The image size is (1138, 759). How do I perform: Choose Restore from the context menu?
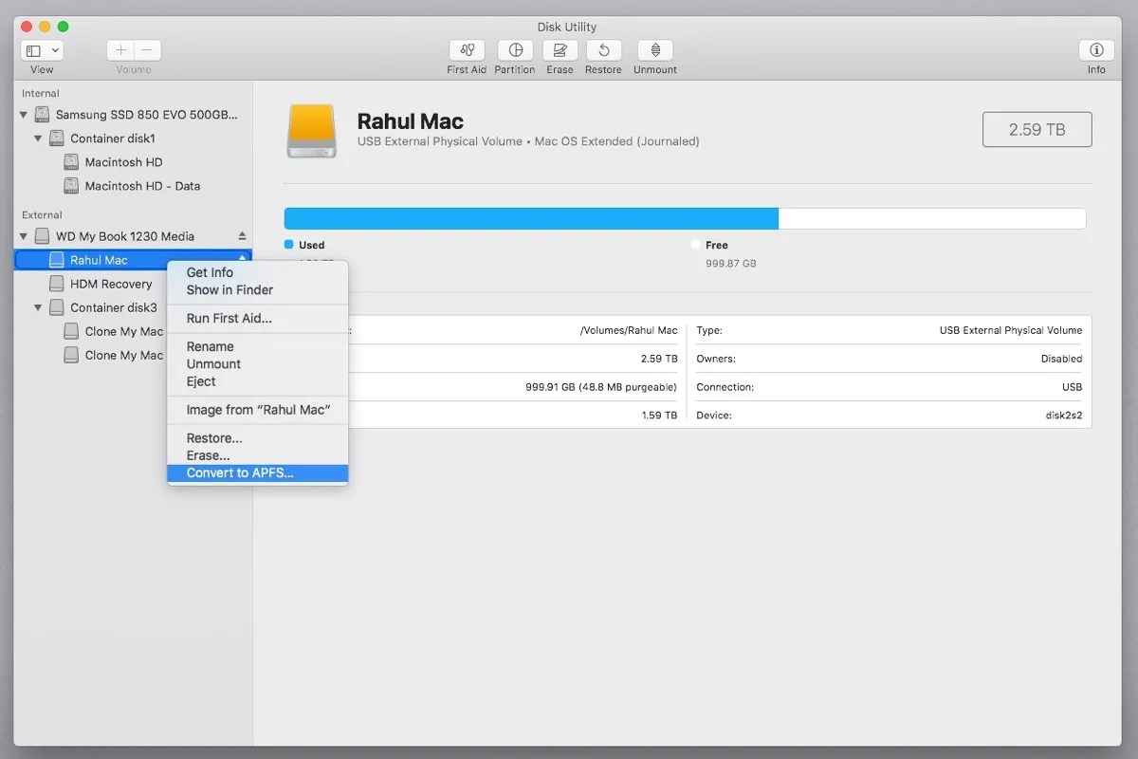click(212, 437)
